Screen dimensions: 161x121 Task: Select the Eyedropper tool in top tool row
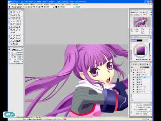[x=19, y=12]
